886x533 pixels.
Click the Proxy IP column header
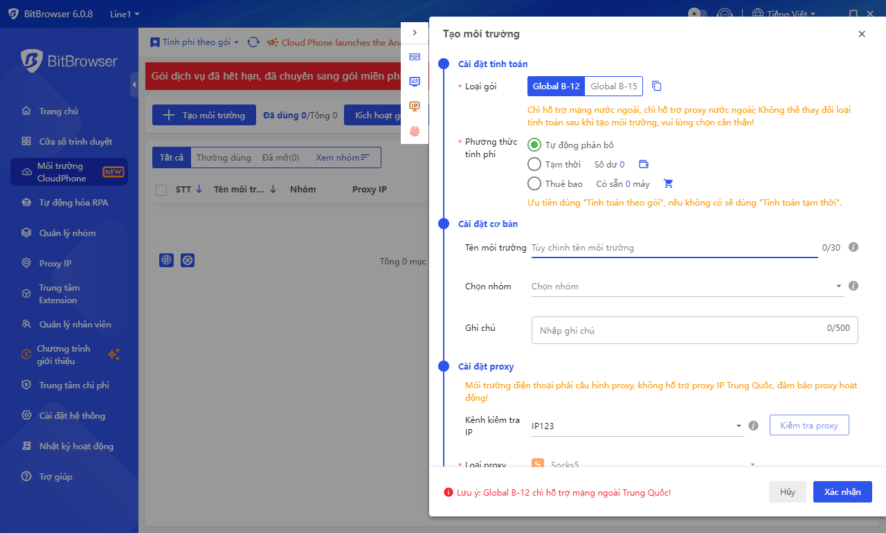click(x=370, y=190)
